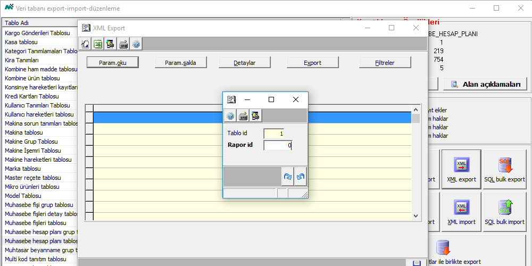Click the save disk icon at XML Export bottom

click(x=417, y=263)
